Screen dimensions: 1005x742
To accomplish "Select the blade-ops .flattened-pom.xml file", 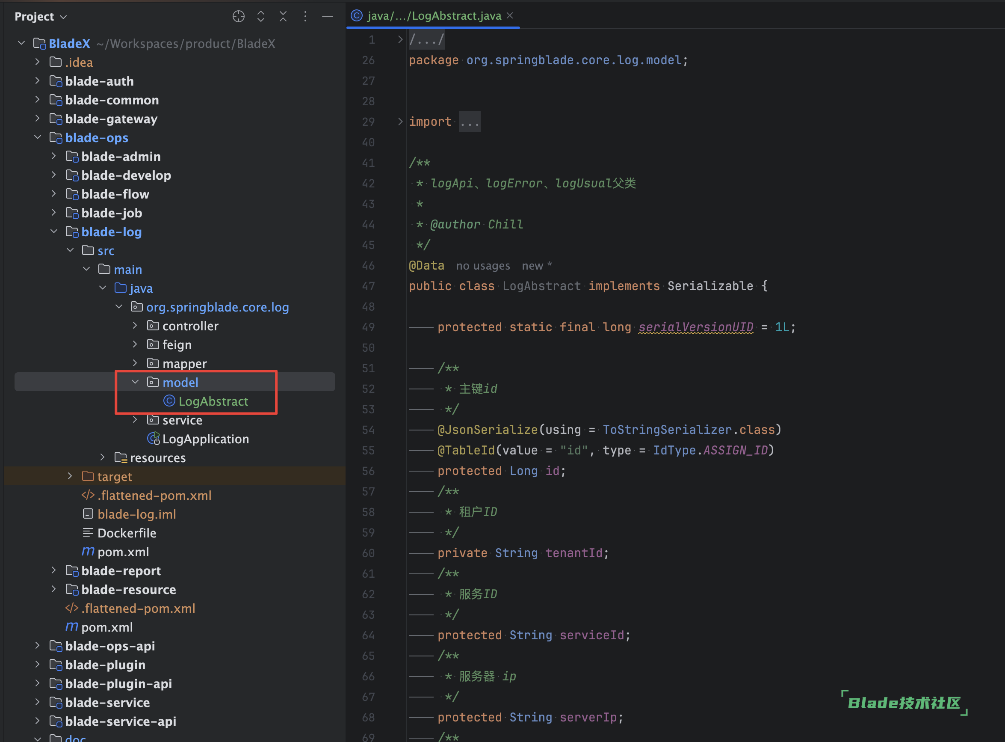I will click(x=130, y=608).
